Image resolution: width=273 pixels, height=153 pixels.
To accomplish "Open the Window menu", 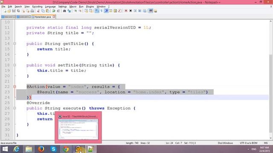I will 101,7.
